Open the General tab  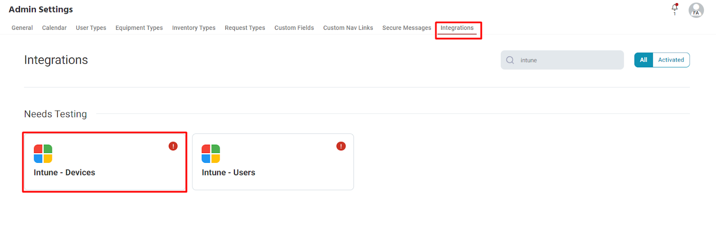22,28
